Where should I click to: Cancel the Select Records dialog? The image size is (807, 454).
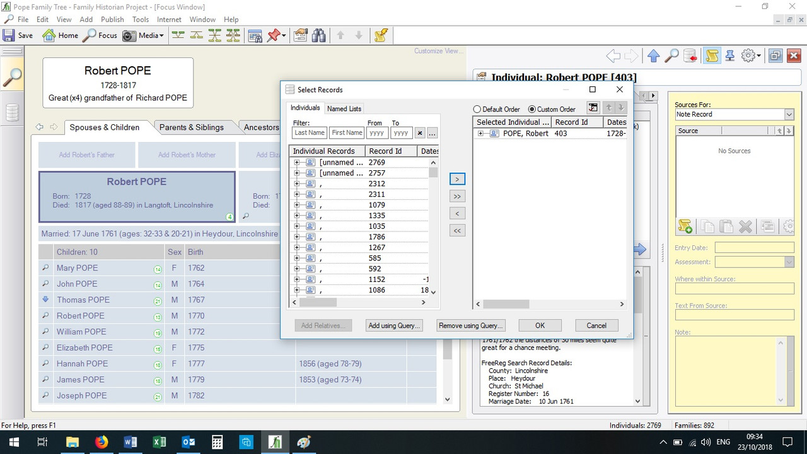click(596, 325)
